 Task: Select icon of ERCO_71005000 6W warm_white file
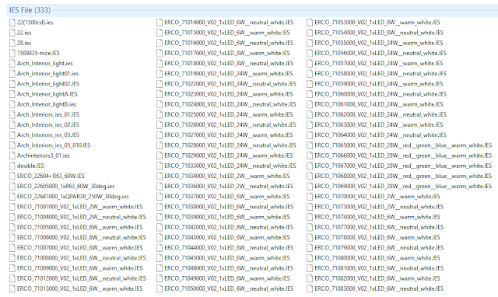(12, 227)
